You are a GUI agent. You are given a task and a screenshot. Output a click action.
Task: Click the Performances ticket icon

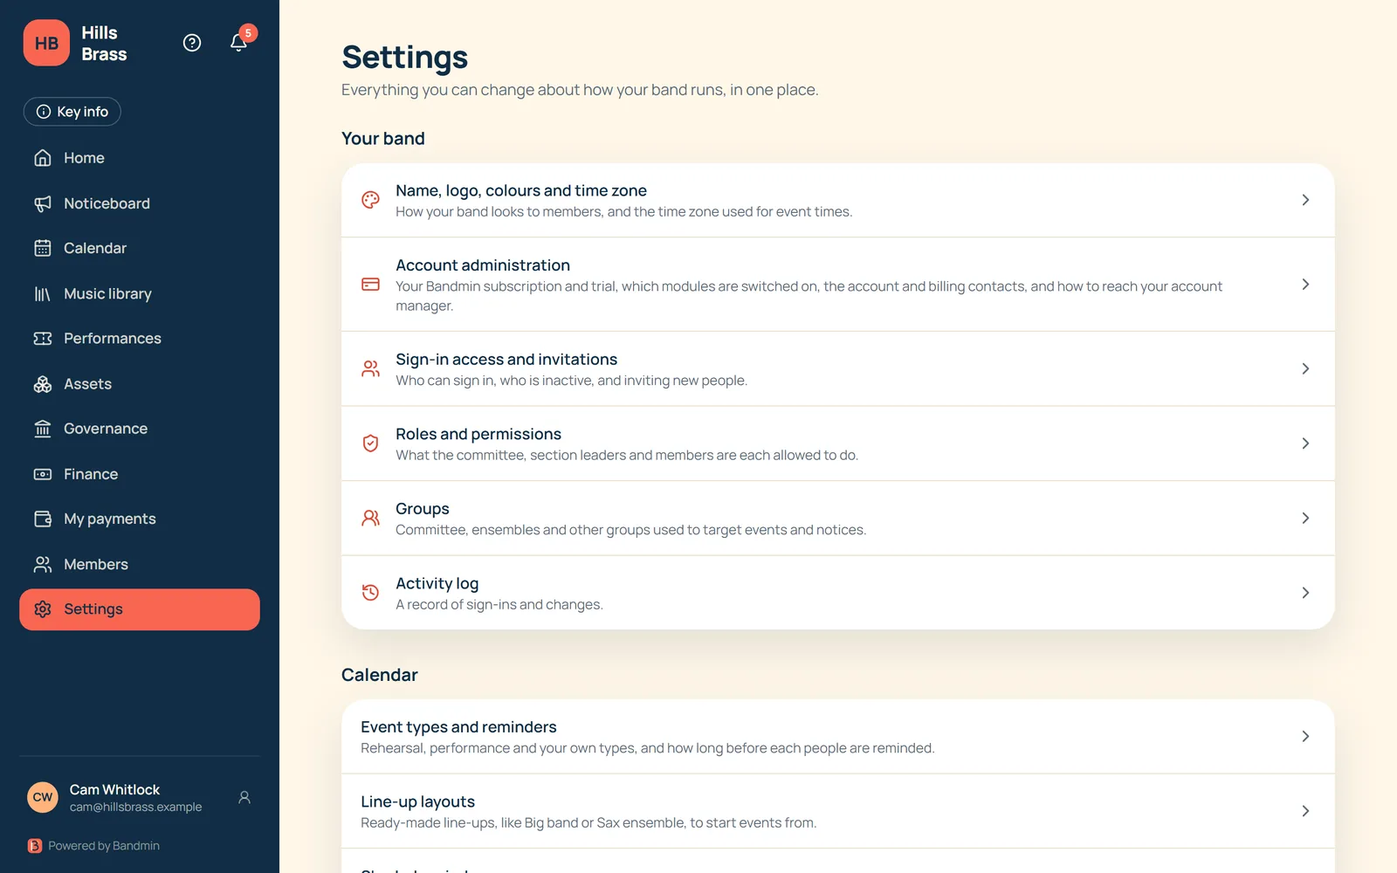(43, 339)
